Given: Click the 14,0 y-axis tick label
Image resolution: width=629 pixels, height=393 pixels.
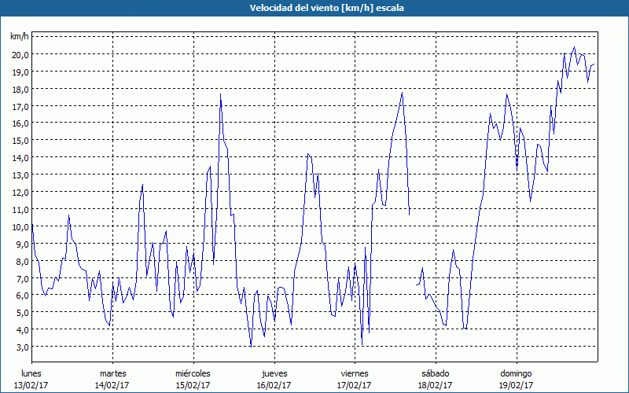Looking at the screenshot, I should click(19, 157).
